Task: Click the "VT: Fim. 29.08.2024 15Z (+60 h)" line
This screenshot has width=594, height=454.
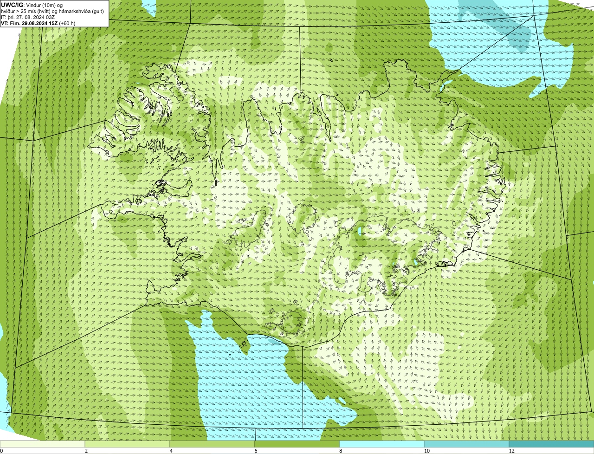Action: (x=39, y=23)
